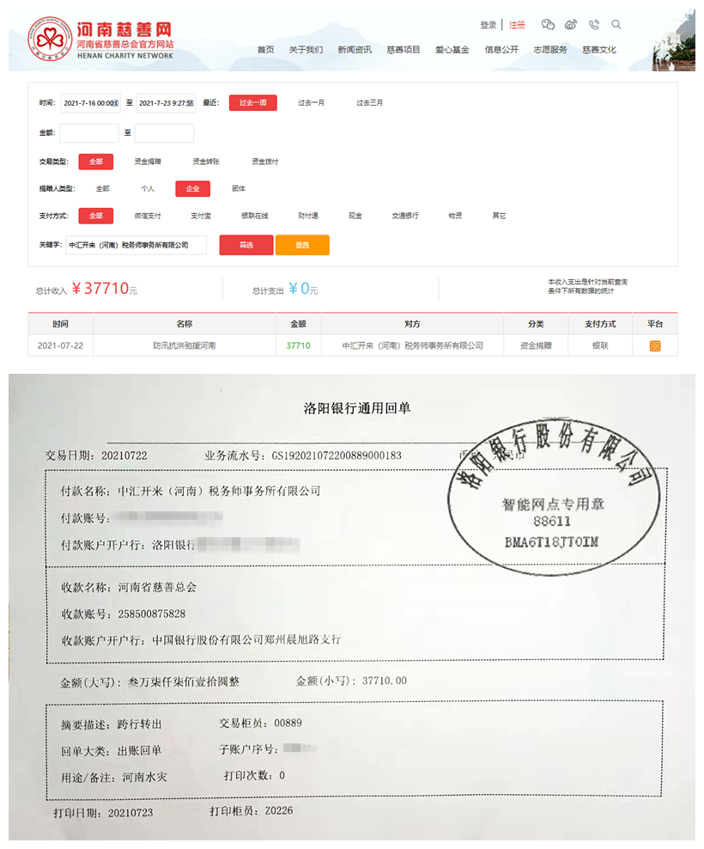Image resolution: width=704 pixels, height=849 pixels.
Task: Click the 分类 column header
Action: click(x=536, y=324)
